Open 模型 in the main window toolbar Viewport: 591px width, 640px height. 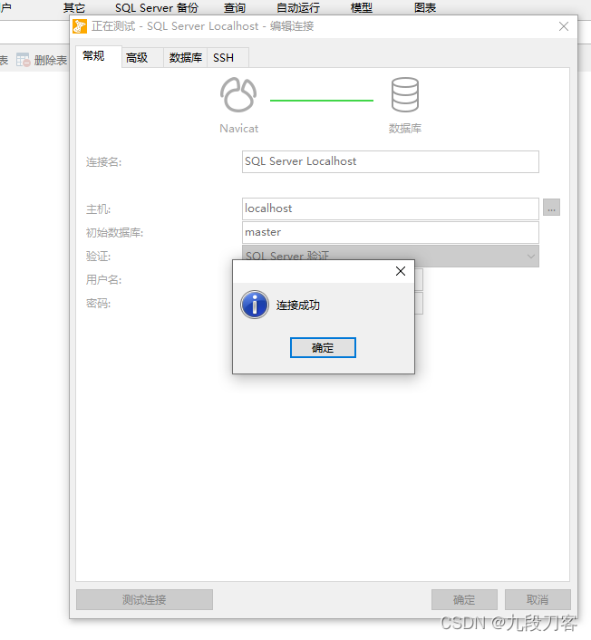tap(362, 8)
